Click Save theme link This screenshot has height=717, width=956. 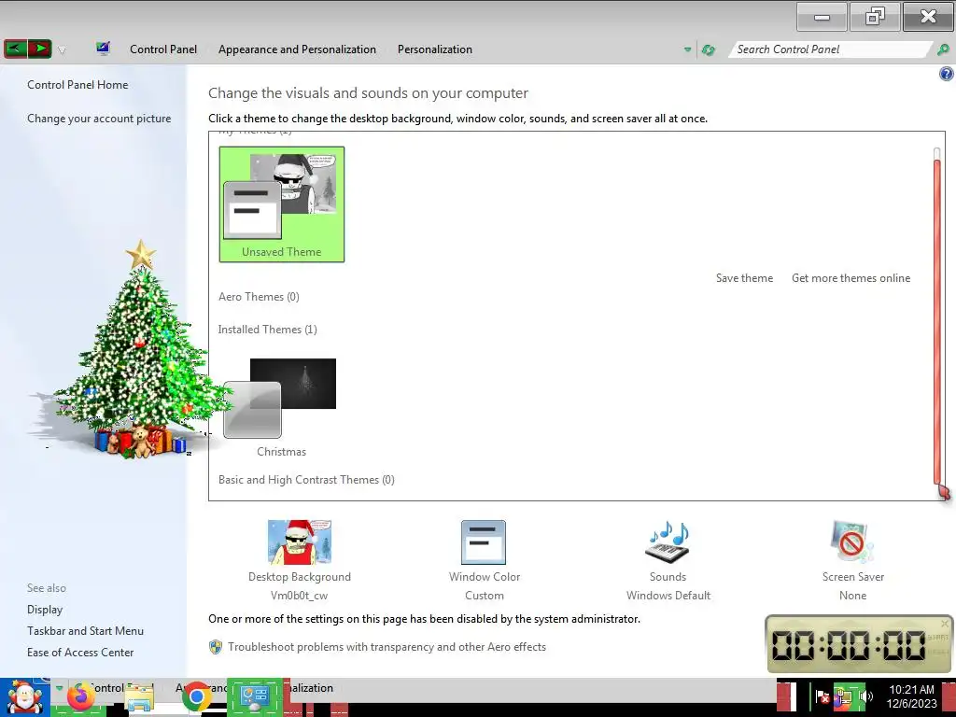tap(744, 278)
